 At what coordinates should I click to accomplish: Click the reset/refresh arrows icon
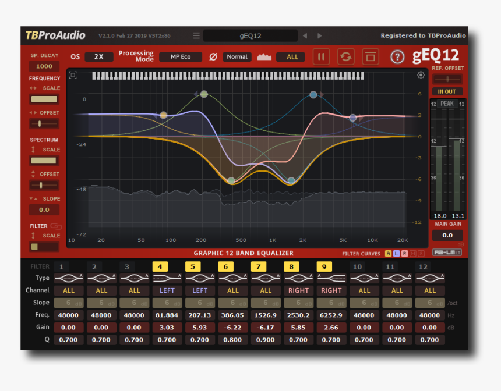tap(346, 56)
